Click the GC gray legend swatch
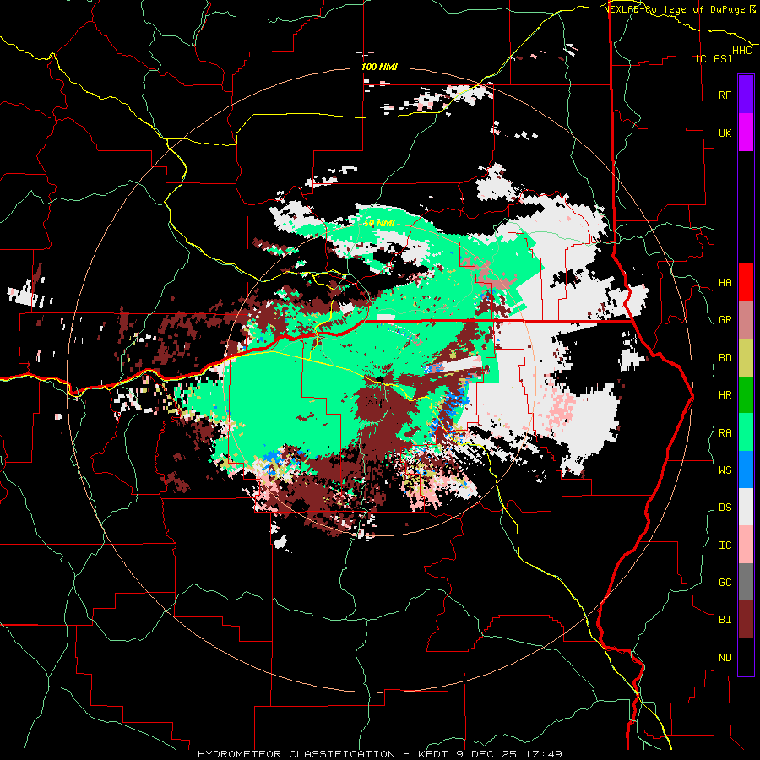This screenshot has width=760, height=760. 746,582
